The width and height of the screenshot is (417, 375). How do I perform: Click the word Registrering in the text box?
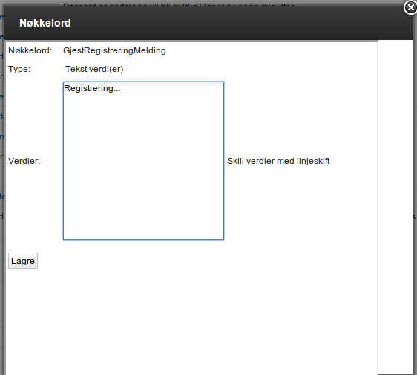click(89, 88)
